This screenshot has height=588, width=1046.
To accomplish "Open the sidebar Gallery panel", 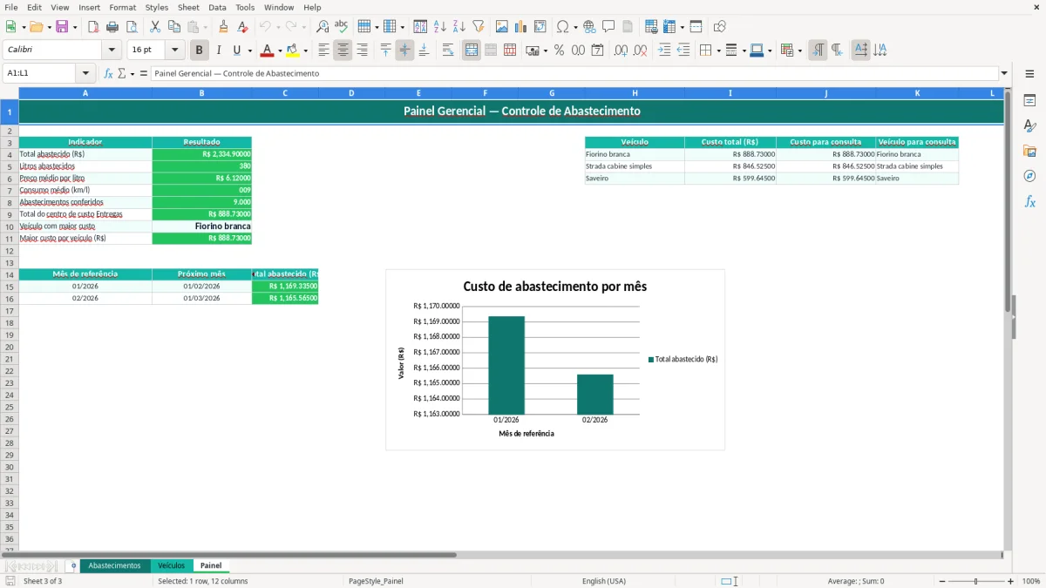I will tap(1029, 151).
